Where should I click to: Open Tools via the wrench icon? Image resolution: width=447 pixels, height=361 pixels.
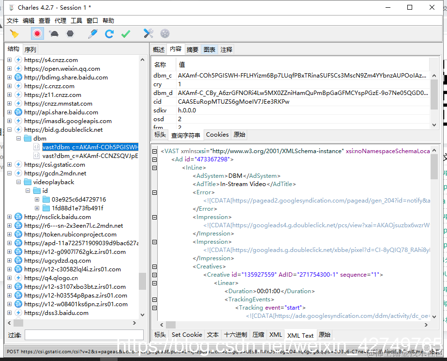[148, 34]
